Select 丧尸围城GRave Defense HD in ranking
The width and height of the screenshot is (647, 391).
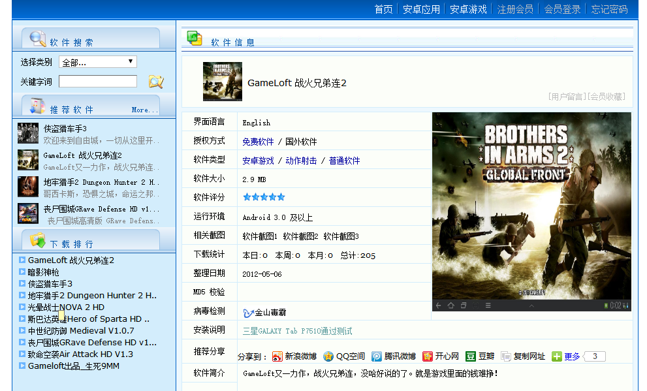tap(92, 342)
